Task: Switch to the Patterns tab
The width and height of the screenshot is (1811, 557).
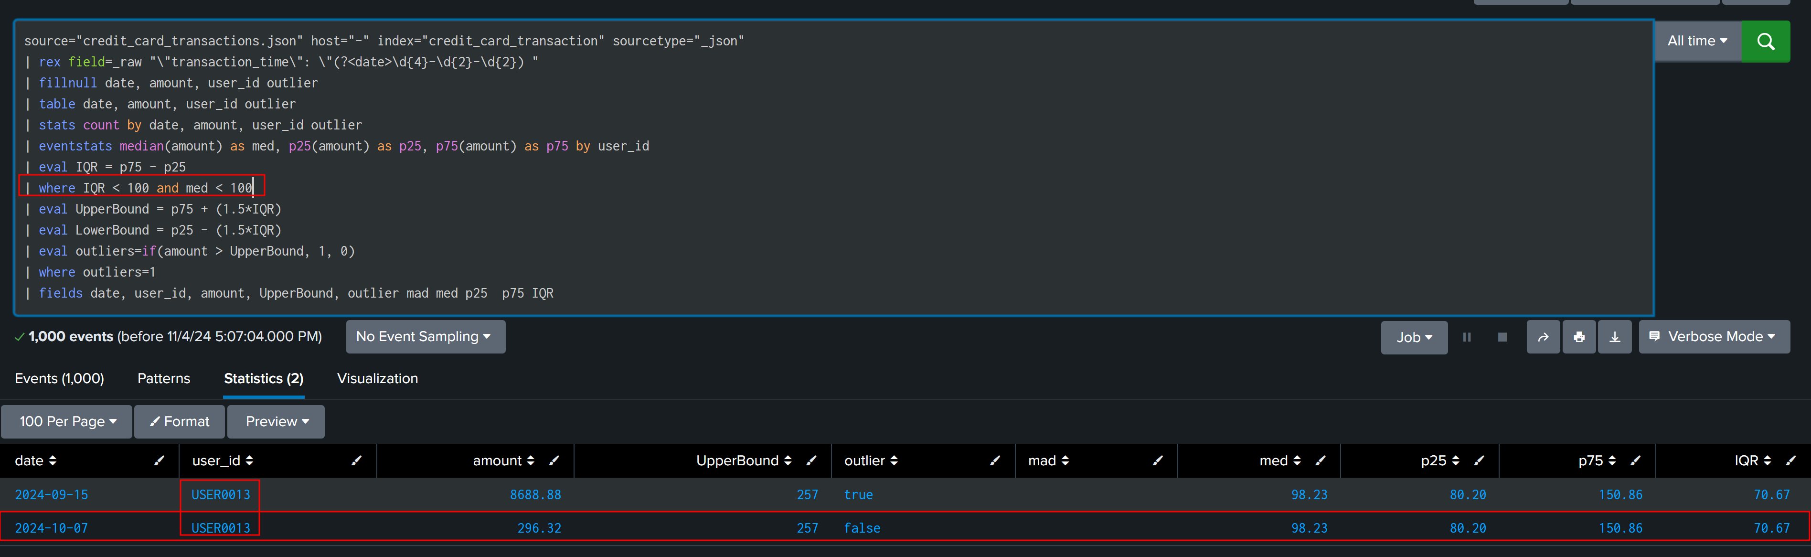Action: coord(164,378)
